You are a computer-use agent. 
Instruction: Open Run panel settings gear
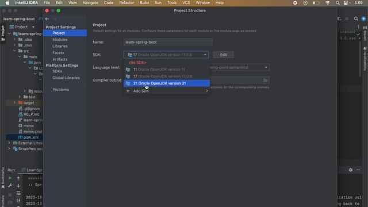tap(351, 170)
